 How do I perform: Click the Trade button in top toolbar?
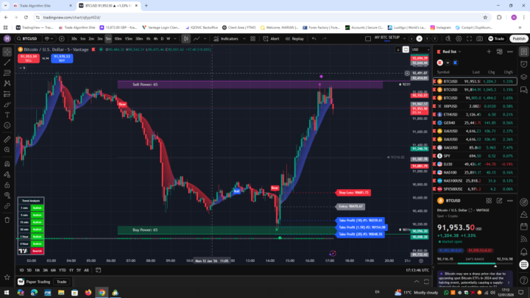pyautogui.click(x=497, y=39)
